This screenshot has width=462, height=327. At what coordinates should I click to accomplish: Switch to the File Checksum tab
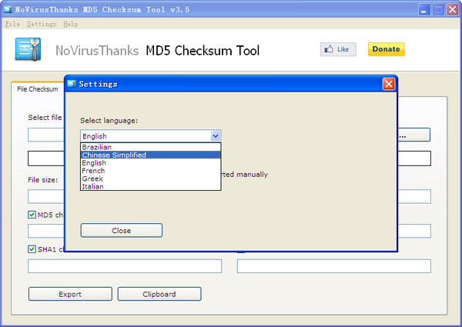tap(38, 89)
